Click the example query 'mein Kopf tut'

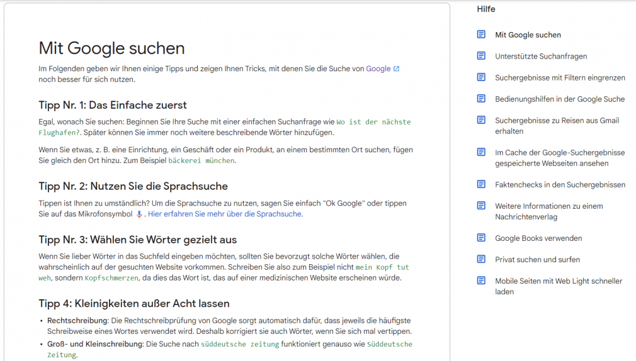pyautogui.click(x=382, y=267)
